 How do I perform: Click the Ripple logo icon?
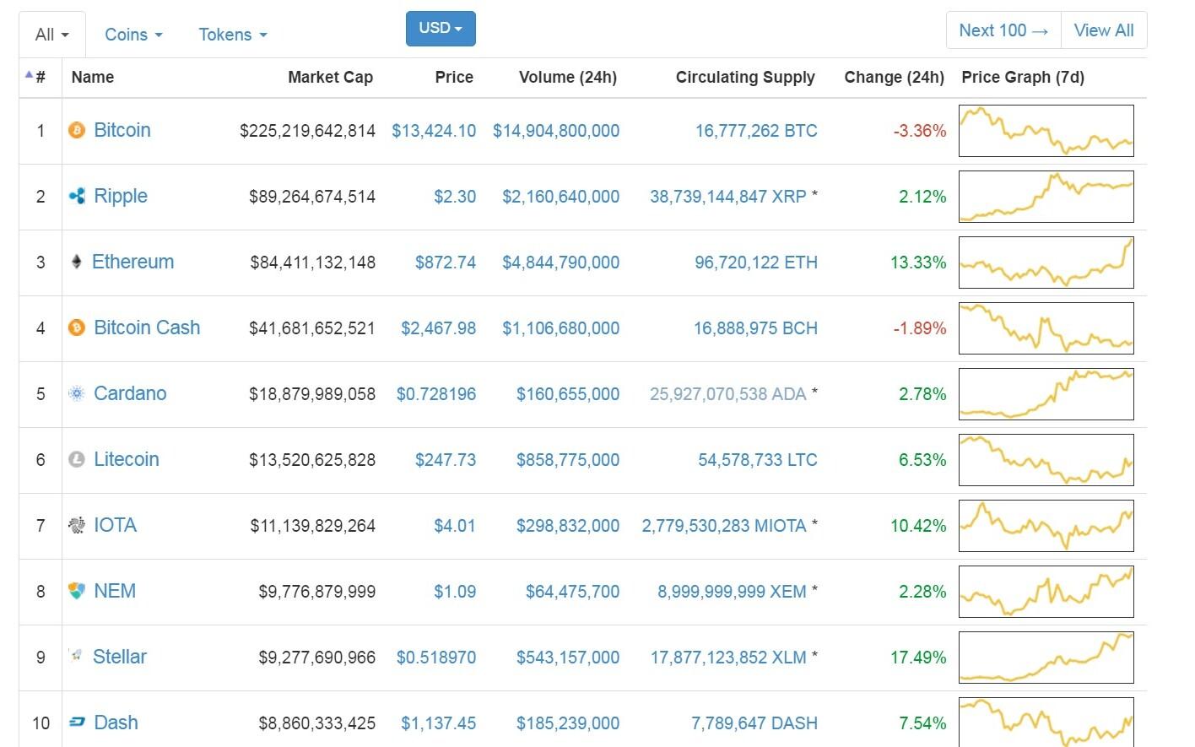coord(77,196)
